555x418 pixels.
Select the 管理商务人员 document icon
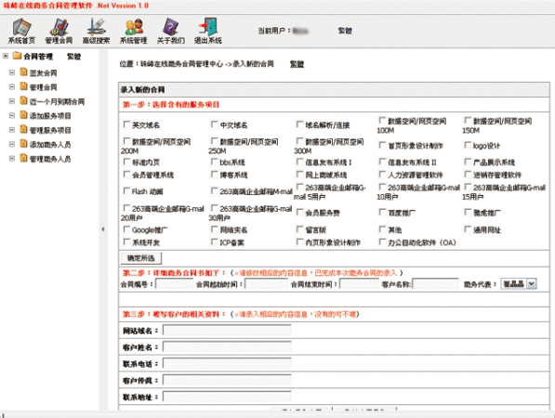coord(24,158)
